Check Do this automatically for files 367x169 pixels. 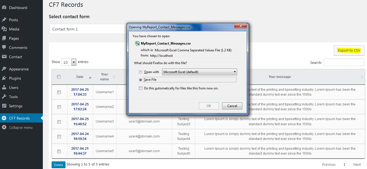coord(141,88)
